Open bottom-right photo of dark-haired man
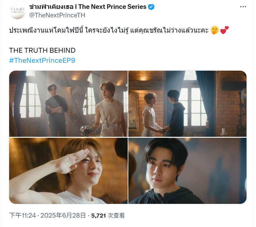Viewport: 256px width, 227px height. pos(188,171)
